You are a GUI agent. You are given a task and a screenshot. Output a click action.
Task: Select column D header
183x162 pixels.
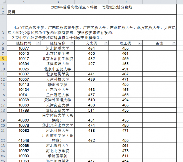[x=125, y=2]
